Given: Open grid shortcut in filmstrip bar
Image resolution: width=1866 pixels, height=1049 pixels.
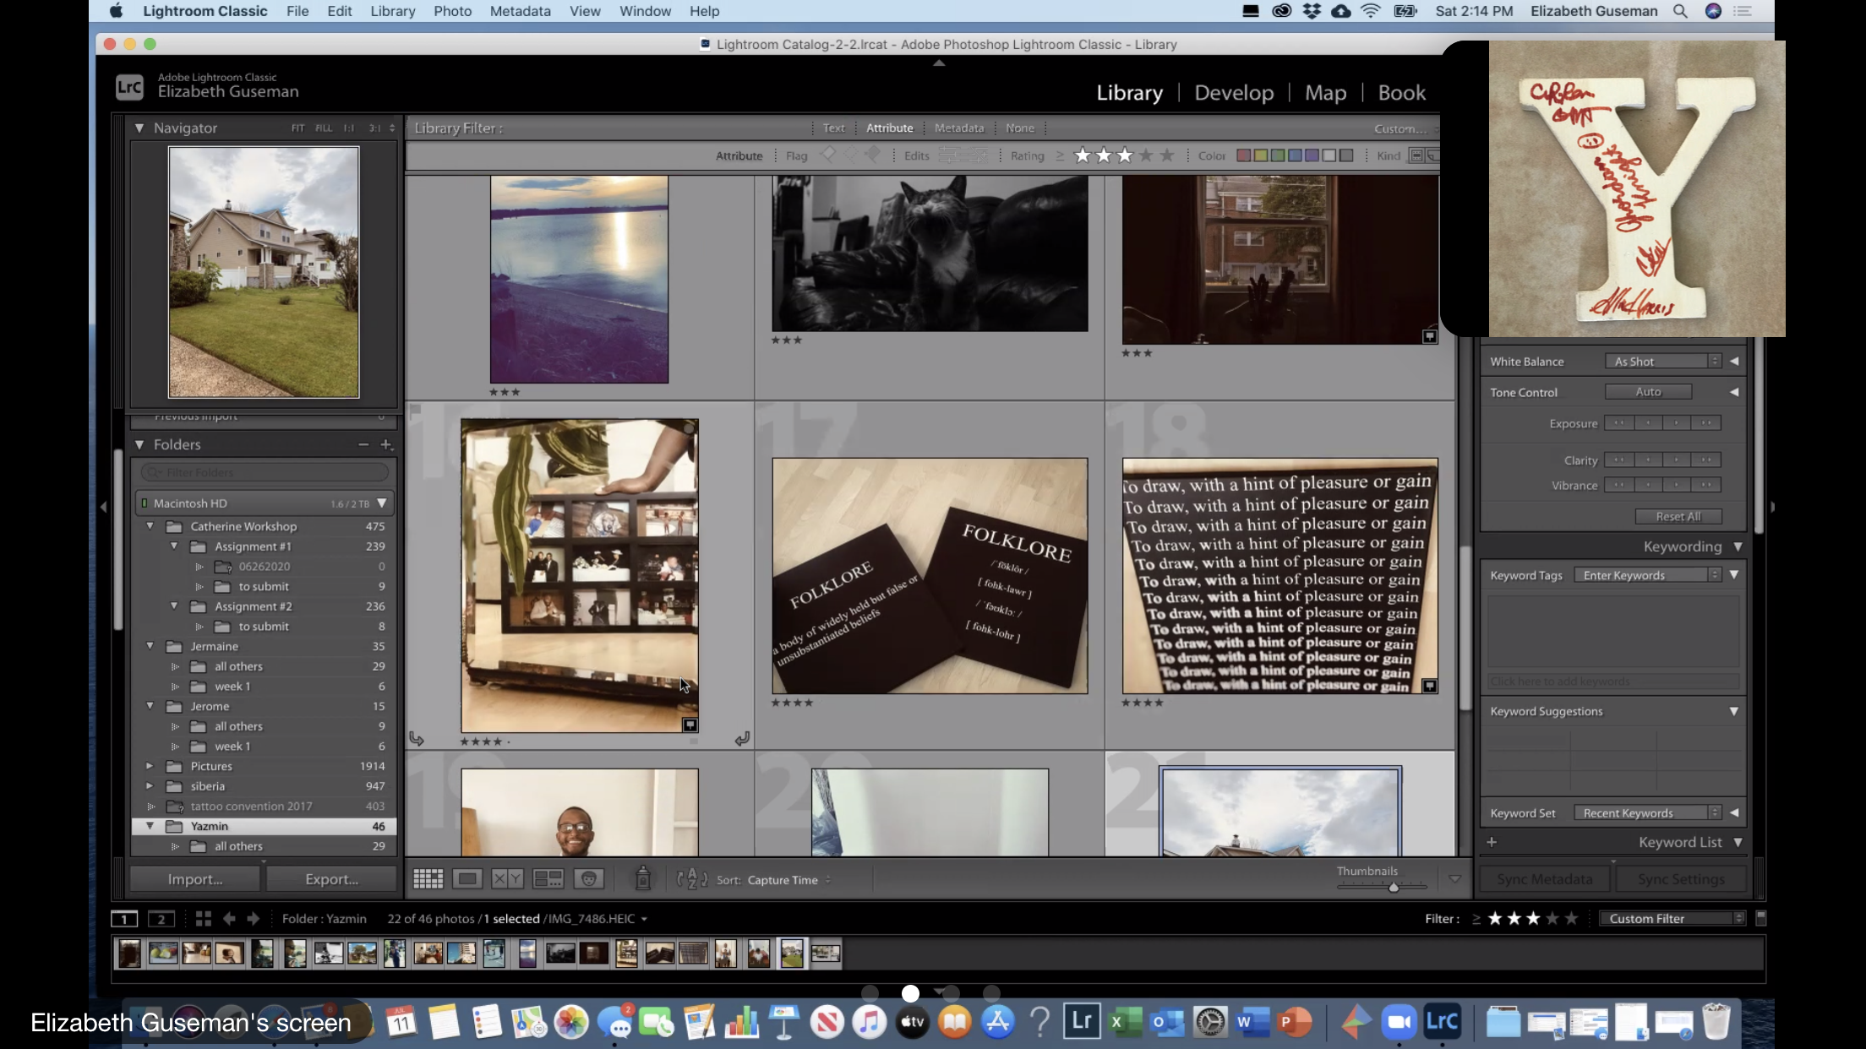Looking at the screenshot, I should (203, 918).
